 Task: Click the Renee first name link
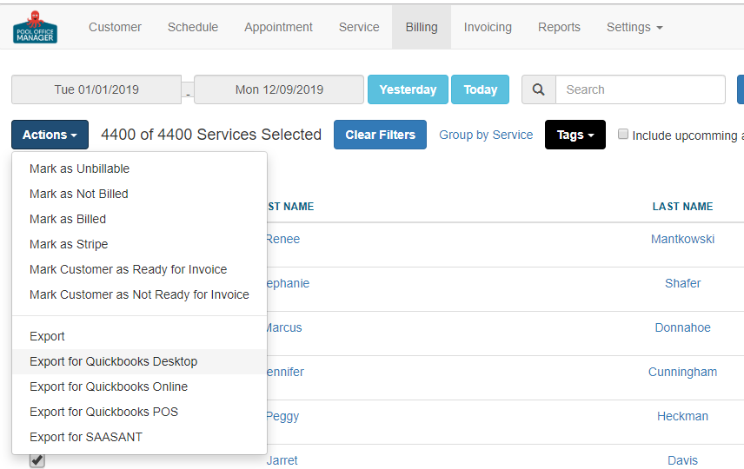point(283,239)
